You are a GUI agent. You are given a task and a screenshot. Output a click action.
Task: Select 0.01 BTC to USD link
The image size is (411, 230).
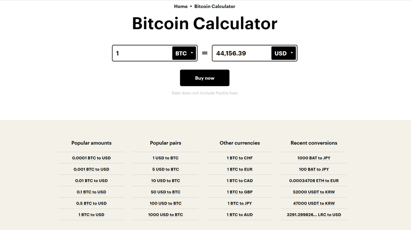tap(91, 181)
